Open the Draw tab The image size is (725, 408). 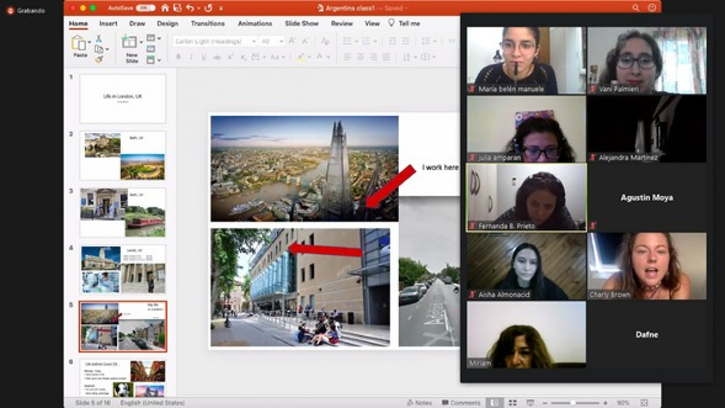coord(137,24)
